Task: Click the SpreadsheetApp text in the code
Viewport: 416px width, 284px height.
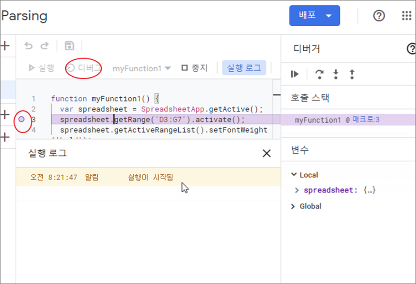Action: click(173, 109)
